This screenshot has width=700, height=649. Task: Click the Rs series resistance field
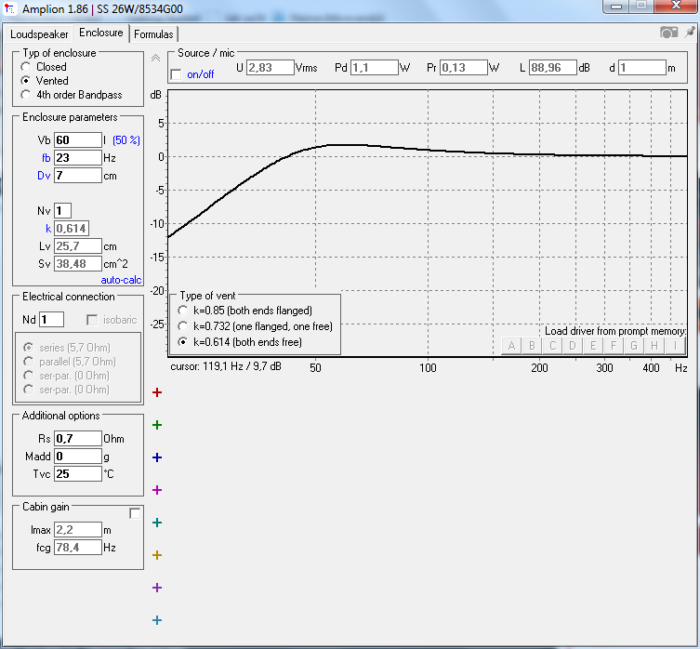pos(78,439)
